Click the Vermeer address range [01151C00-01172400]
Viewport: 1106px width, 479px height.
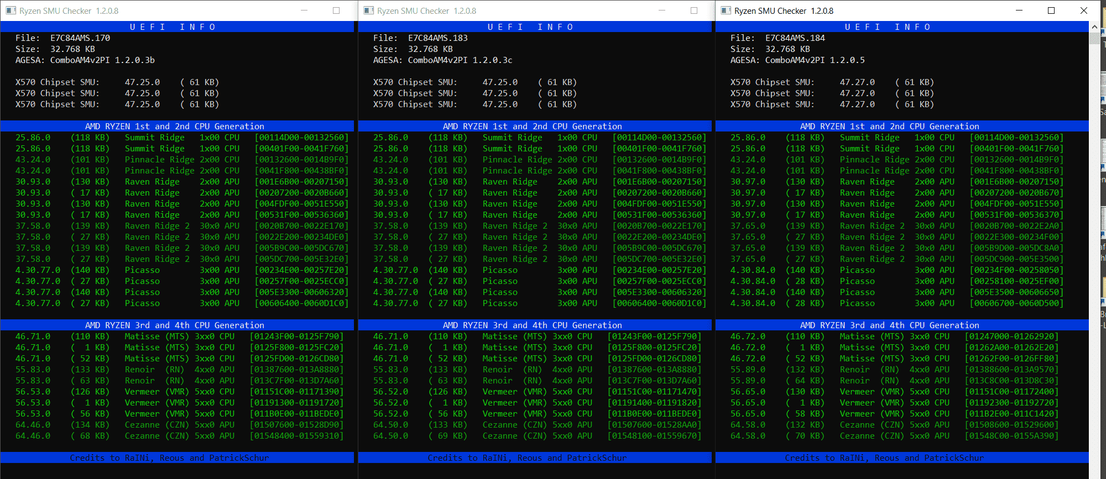pyautogui.click(x=1011, y=392)
